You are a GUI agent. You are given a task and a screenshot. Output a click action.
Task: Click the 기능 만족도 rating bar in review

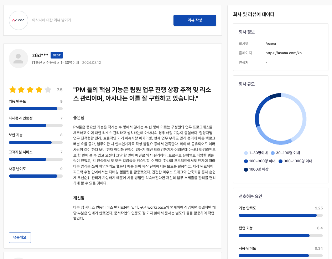[x=36, y=108]
